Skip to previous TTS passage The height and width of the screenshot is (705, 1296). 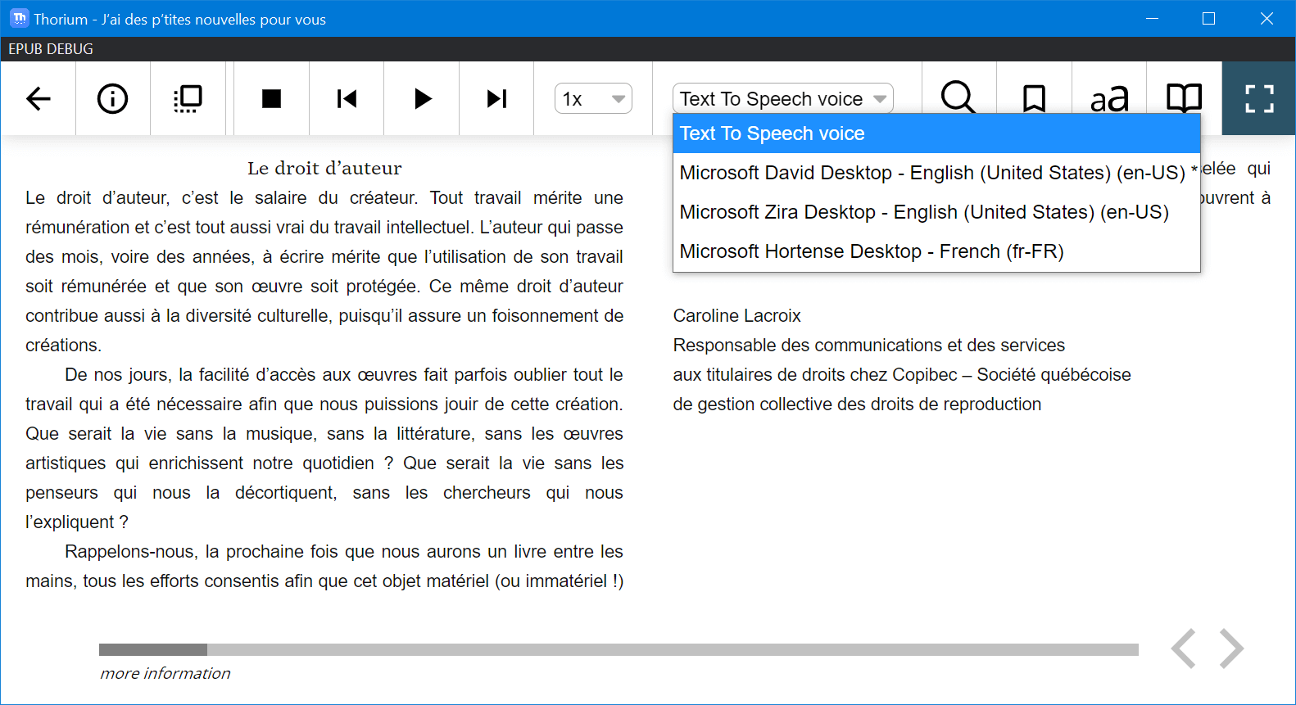point(347,99)
